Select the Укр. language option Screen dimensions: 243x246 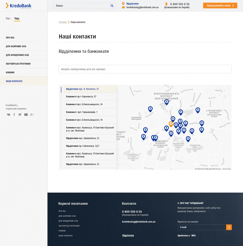[x=17, y=18]
